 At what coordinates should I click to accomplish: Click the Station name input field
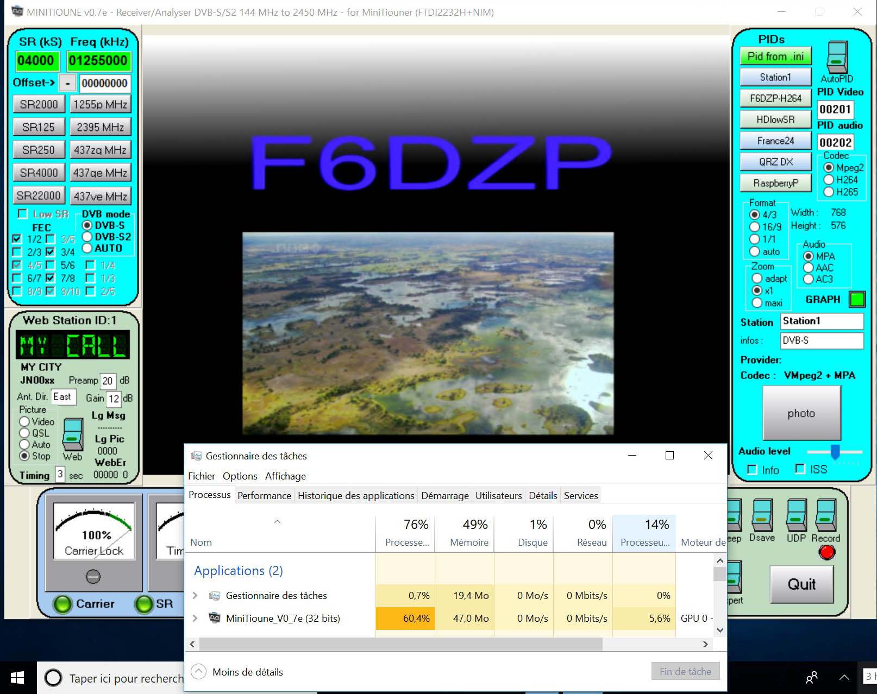tap(822, 321)
